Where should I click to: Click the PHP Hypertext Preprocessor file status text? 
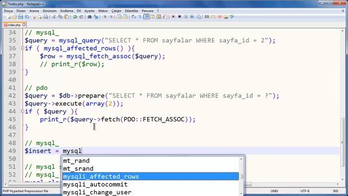[x=26, y=191]
